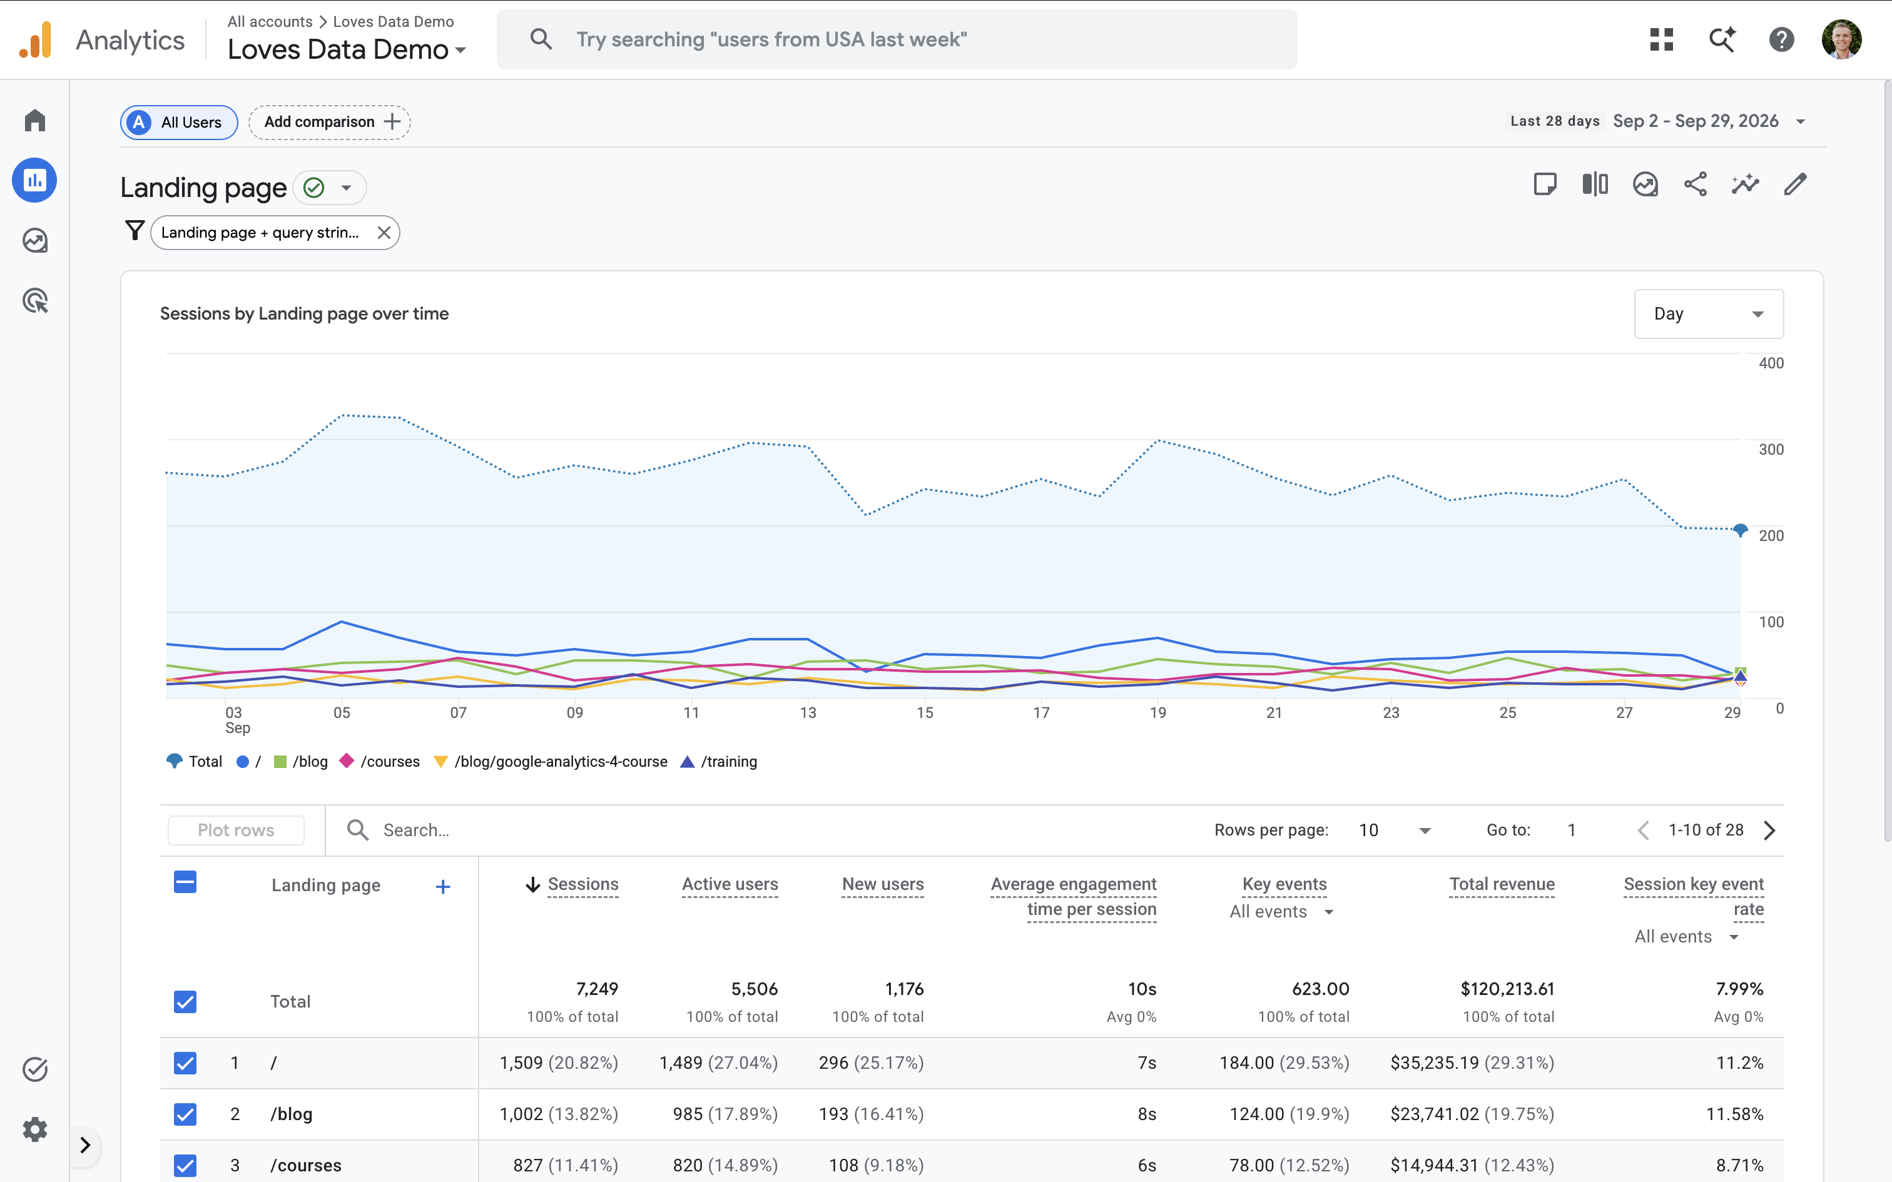Screen dimensions: 1892x1182
Task: Sort by Session key event rate column
Action: pyautogui.click(x=1694, y=897)
